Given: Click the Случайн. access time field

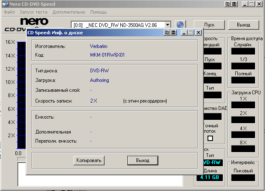Looking at the screenshot, I should point(243,51).
